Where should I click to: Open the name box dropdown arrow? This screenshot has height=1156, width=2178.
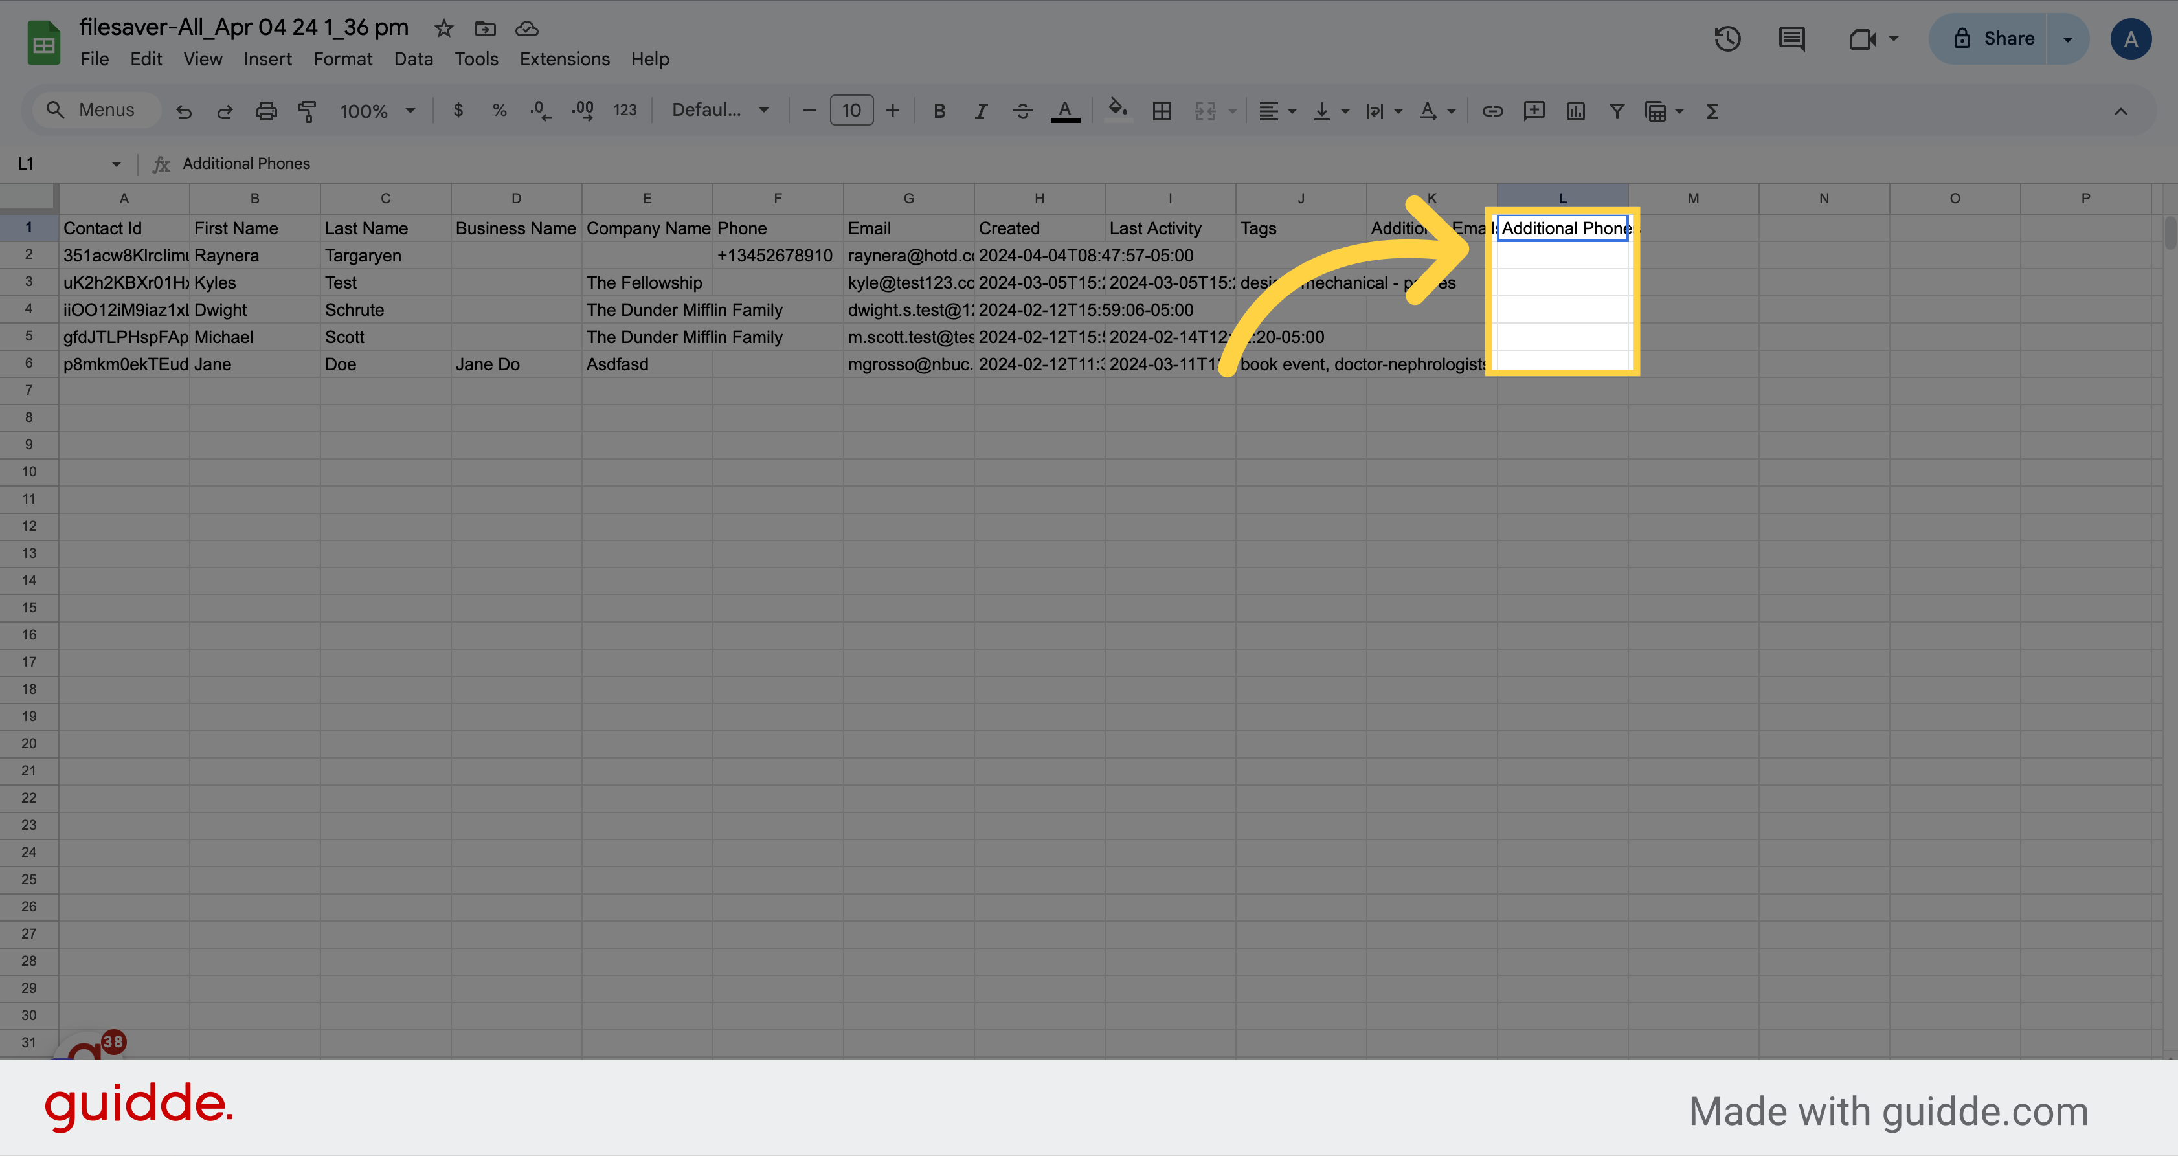pos(116,164)
